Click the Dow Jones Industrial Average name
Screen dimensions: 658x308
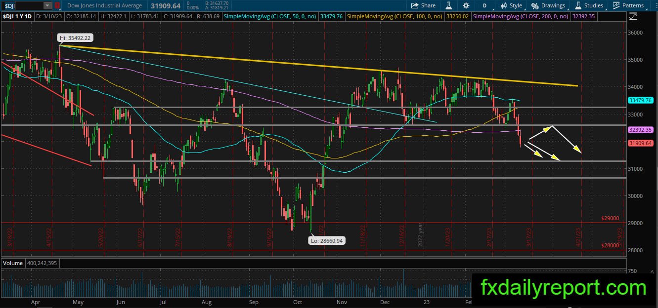pos(104,5)
